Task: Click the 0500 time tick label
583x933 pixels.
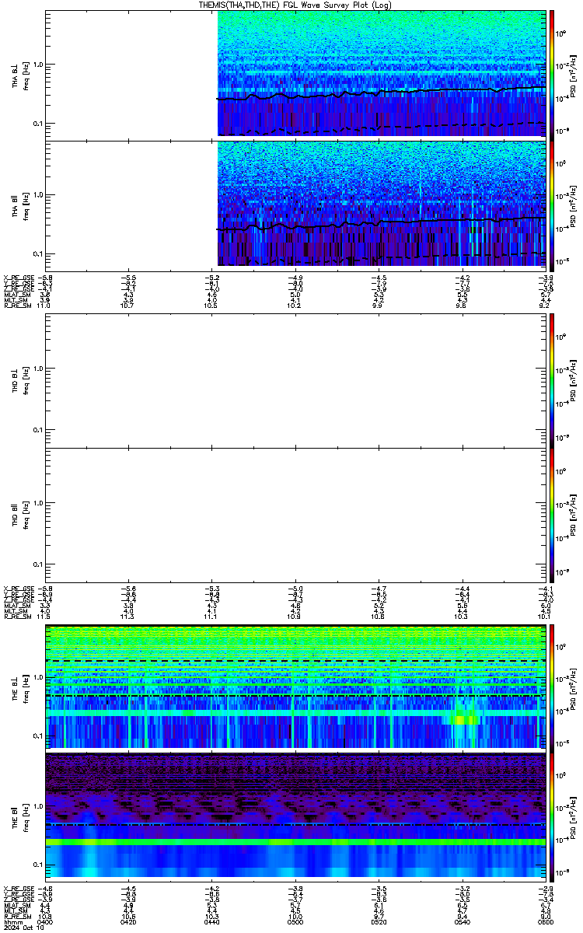Action: click(x=295, y=921)
